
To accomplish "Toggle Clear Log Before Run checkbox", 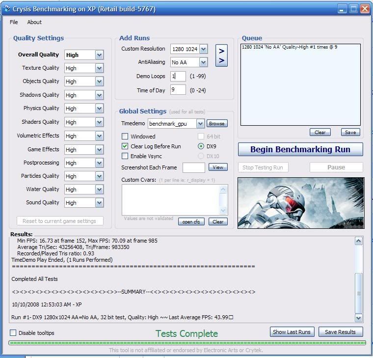I will [x=125, y=146].
